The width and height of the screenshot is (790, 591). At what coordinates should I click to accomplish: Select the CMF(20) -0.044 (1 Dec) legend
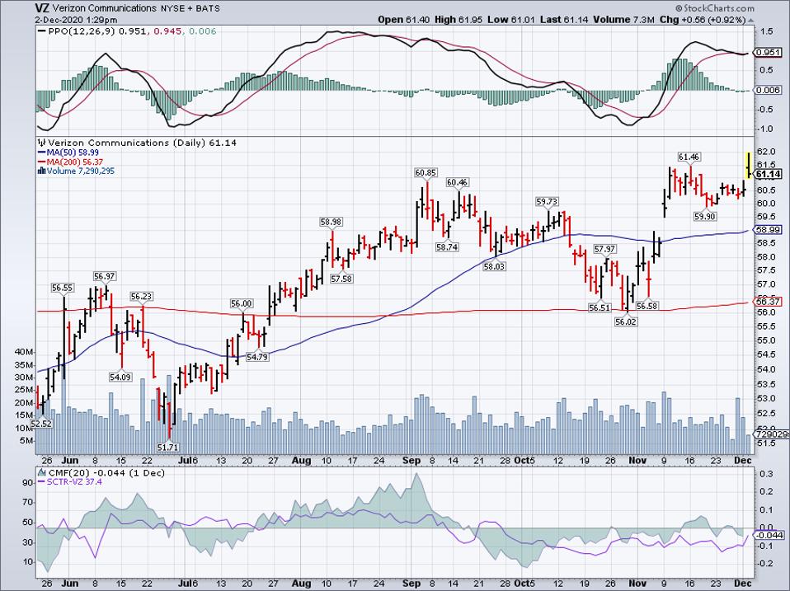click(x=106, y=473)
